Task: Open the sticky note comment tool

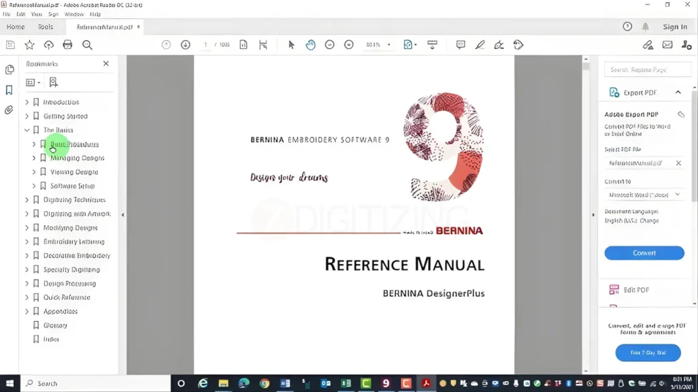Action: coord(461,44)
